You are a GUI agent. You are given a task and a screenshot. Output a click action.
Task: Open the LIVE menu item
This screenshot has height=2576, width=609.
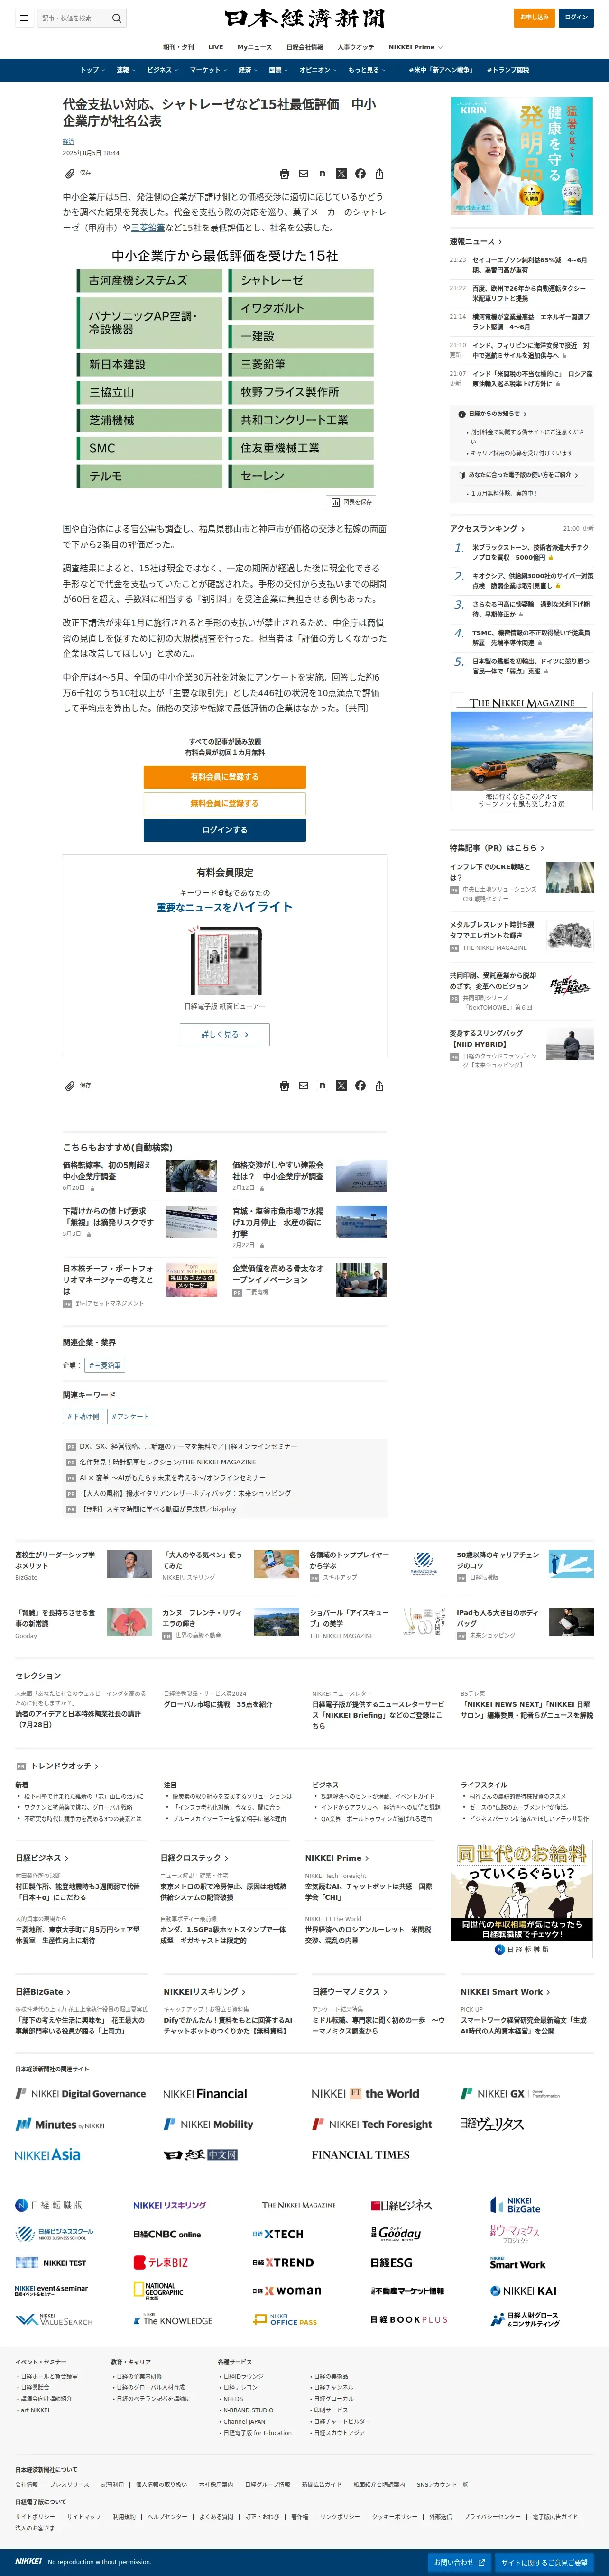click(x=215, y=47)
